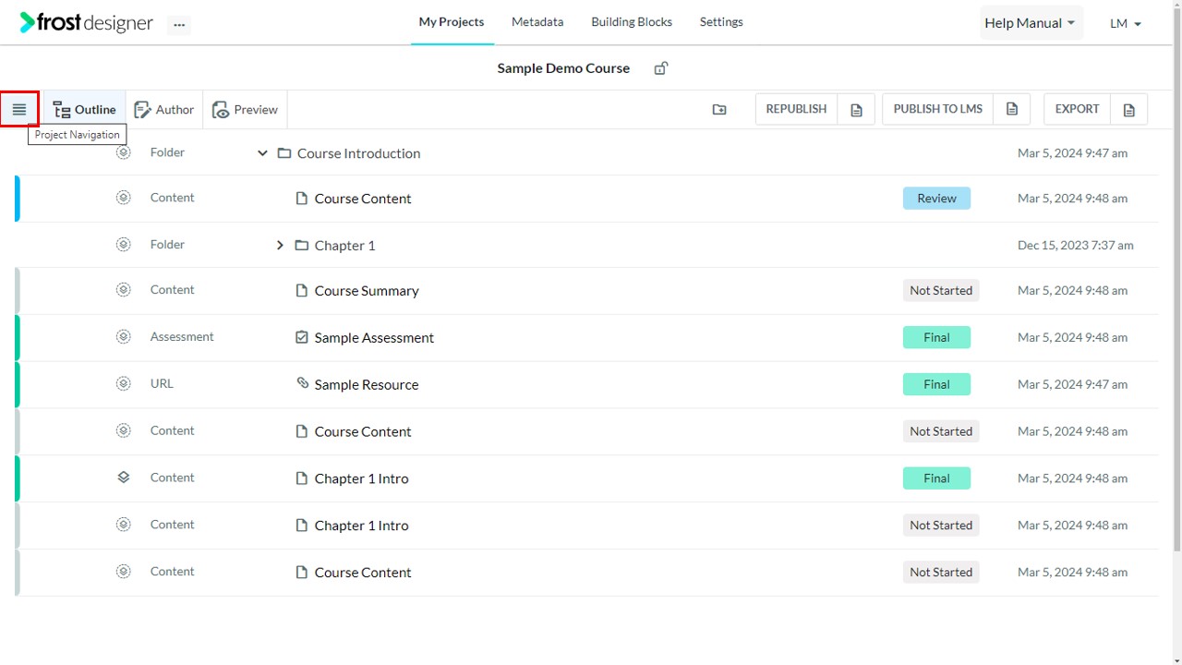Screen dimensions: 1182x665
Task: Click the Final badge on Sample Assessment
Action: click(936, 338)
